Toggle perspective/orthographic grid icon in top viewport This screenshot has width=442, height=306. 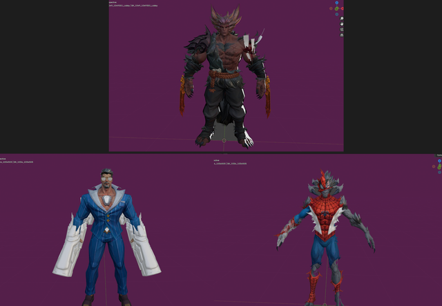[x=342, y=35]
